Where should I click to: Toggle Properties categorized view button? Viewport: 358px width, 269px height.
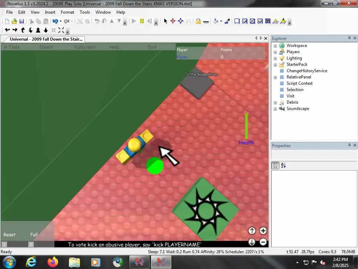coord(275,165)
